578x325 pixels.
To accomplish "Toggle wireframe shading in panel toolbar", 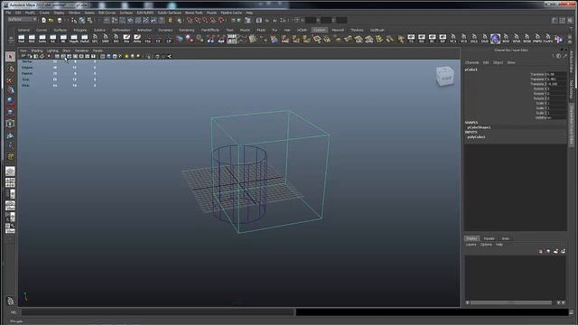I will (102, 56).
